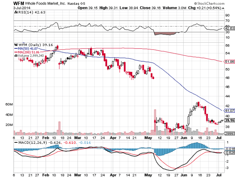Click the blue -0.016 MACD histogram value
The height and width of the screenshot is (178, 235).
pos(85,142)
